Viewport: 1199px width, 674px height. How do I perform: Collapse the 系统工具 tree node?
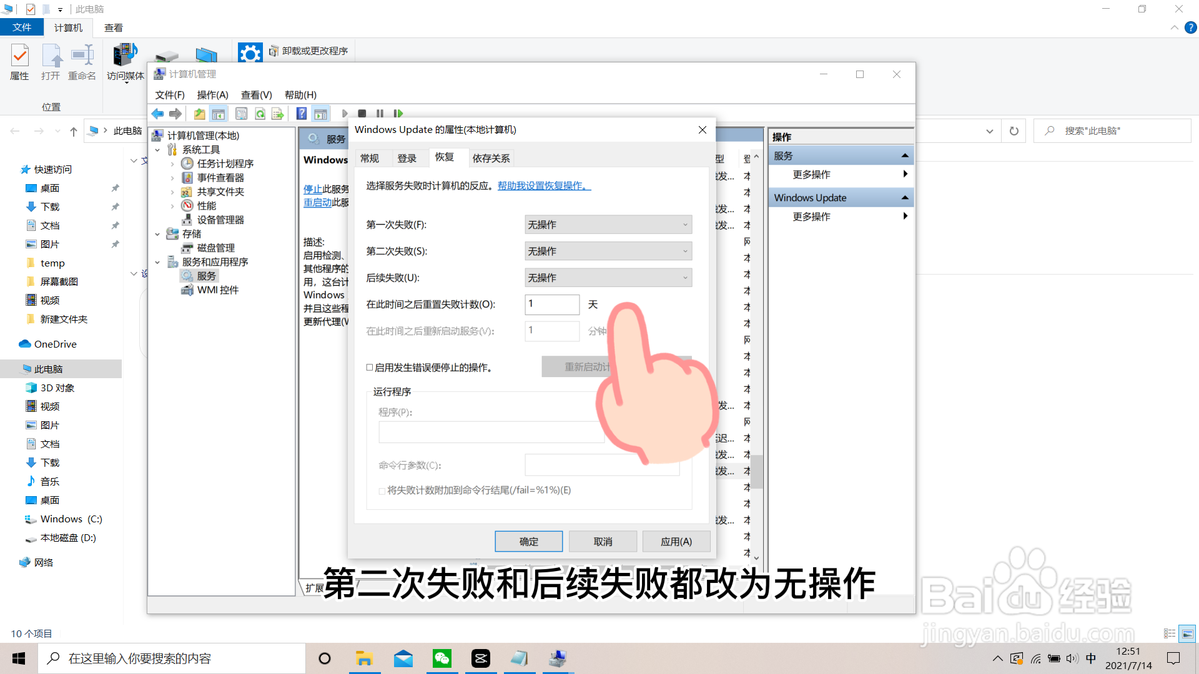[x=158, y=149]
